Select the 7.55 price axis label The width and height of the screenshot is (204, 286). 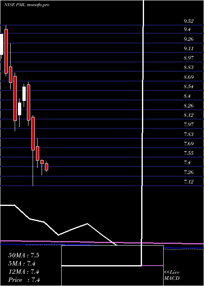pyautogui.click(x=188, y=153)
